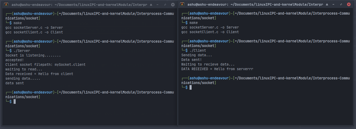
Task: Maximize the left terminal window
Action: (165, 5)
